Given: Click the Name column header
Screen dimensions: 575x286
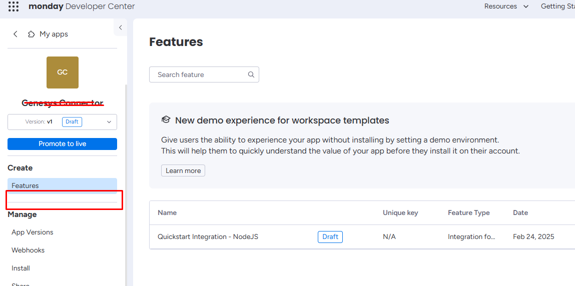Looking at the screenshot, I should click(x=167, y=212).
